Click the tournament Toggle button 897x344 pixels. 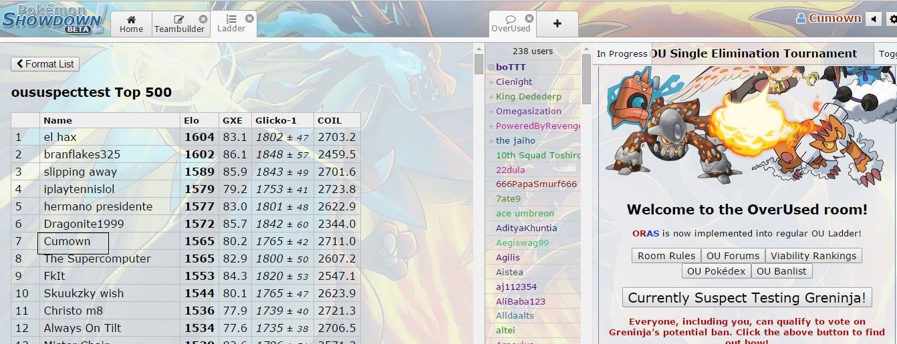tap(886, 54)
